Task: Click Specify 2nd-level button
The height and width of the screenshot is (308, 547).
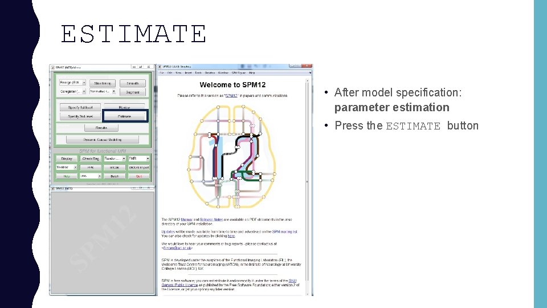Action: coord(80,116)
